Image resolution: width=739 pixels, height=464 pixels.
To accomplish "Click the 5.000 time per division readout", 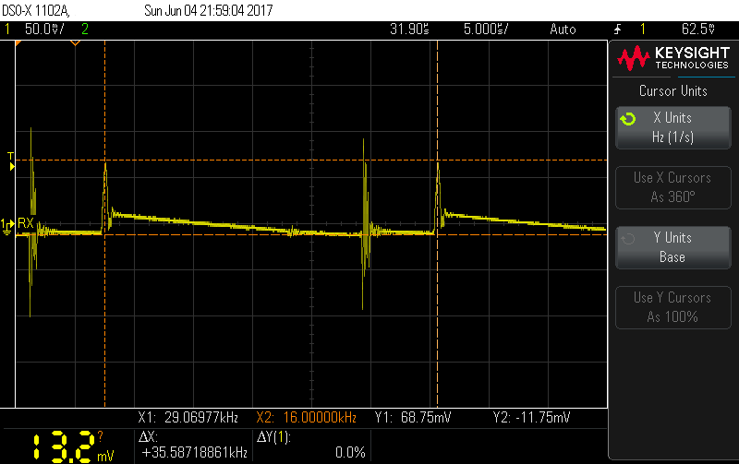I will [486, 30].
